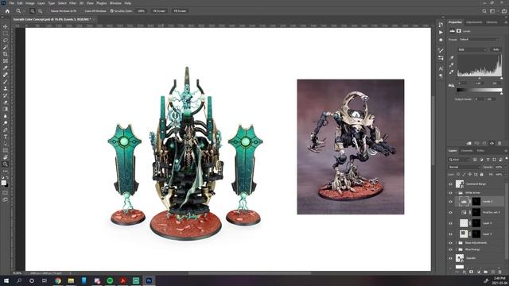Click the Fit Screen button
The height and width of the screenshot is (286, 509).
[x=159, y=11]
